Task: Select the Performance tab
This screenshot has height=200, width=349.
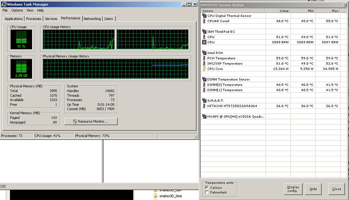Action: tap(71, 18)
